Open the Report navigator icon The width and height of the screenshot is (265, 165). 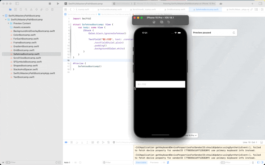point(52,10)
